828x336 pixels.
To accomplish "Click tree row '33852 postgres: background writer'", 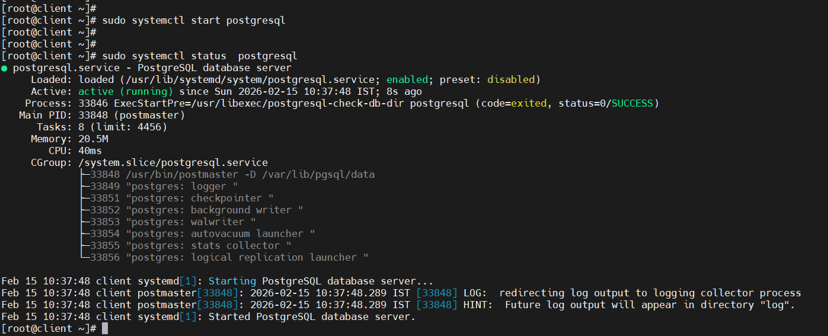I will (x=196, y=210).
